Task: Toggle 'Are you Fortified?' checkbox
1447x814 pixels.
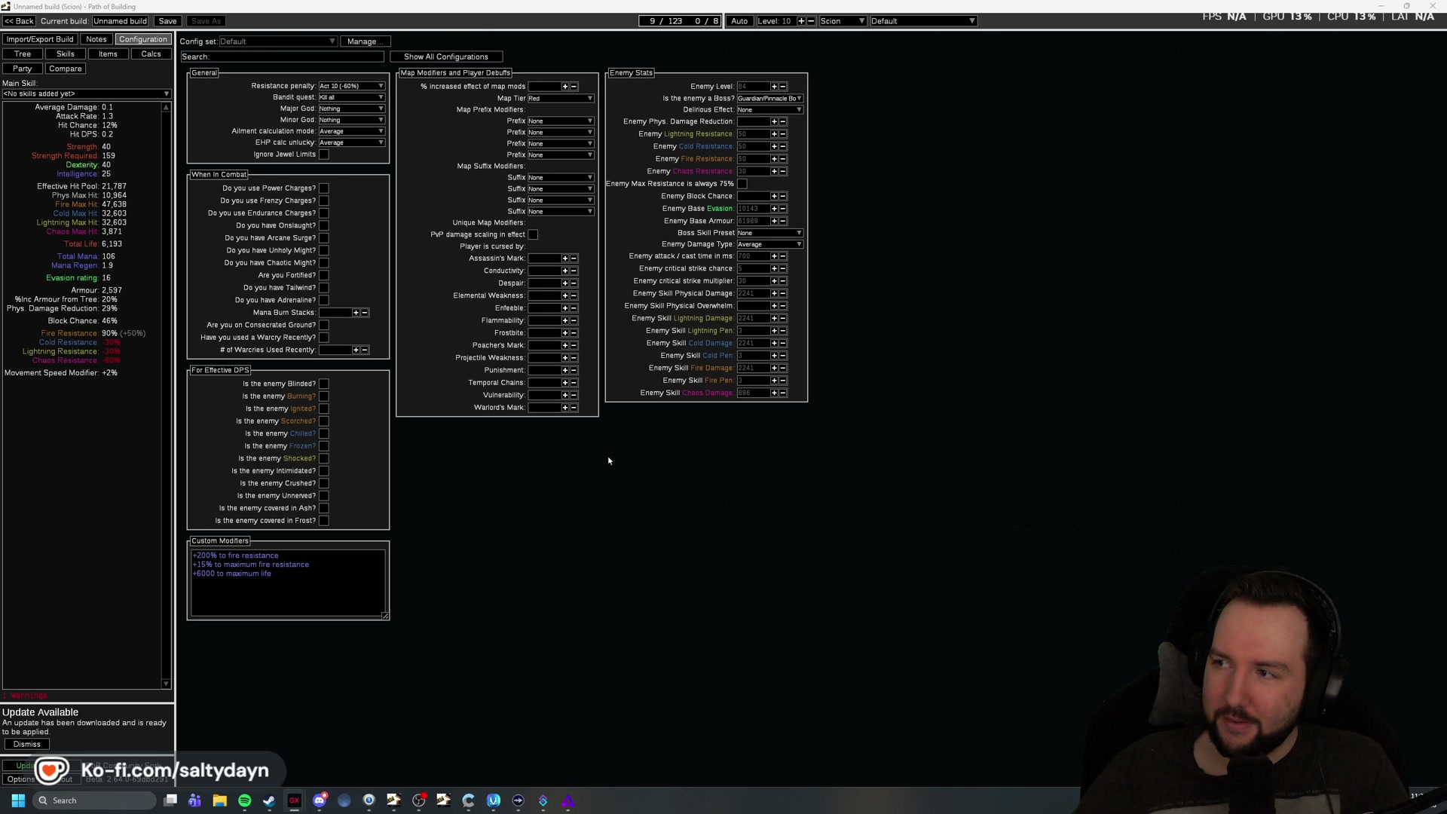Action: tap(324, 275)
